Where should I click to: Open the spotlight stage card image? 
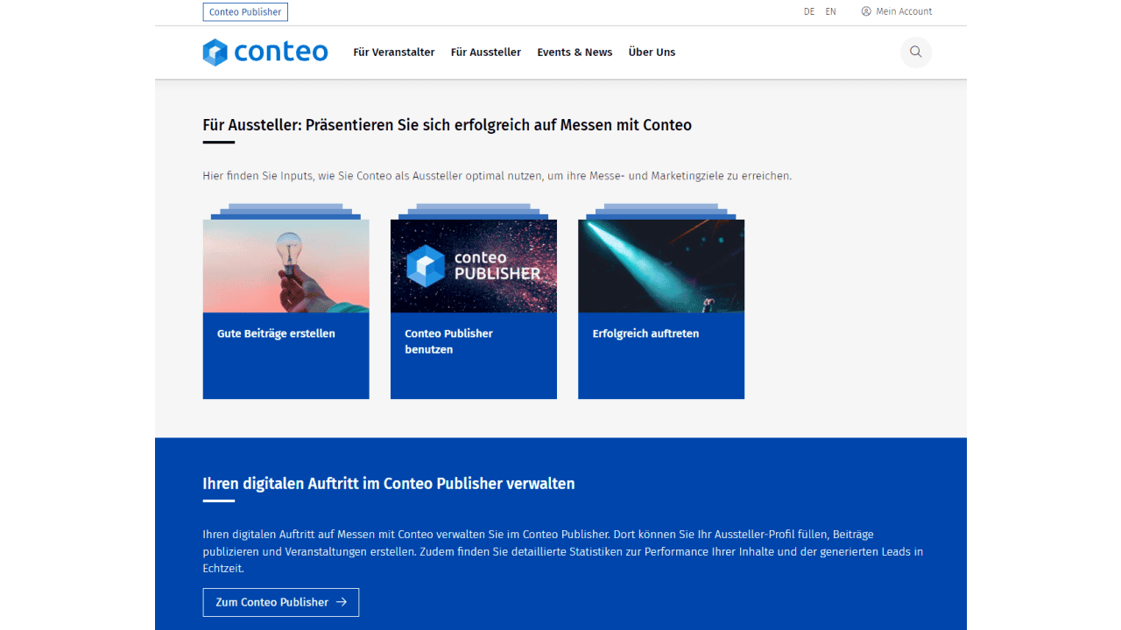tap(661, 266)
